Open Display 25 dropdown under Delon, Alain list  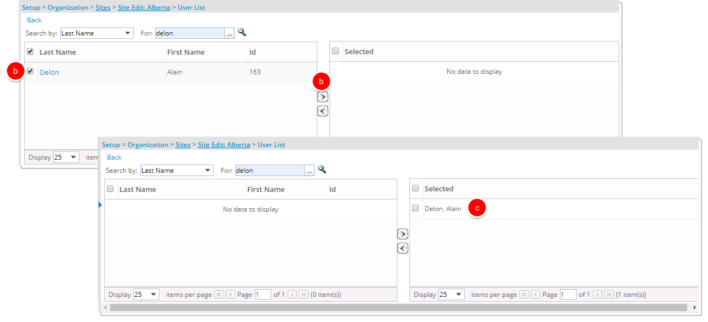(x=450, y=295)
